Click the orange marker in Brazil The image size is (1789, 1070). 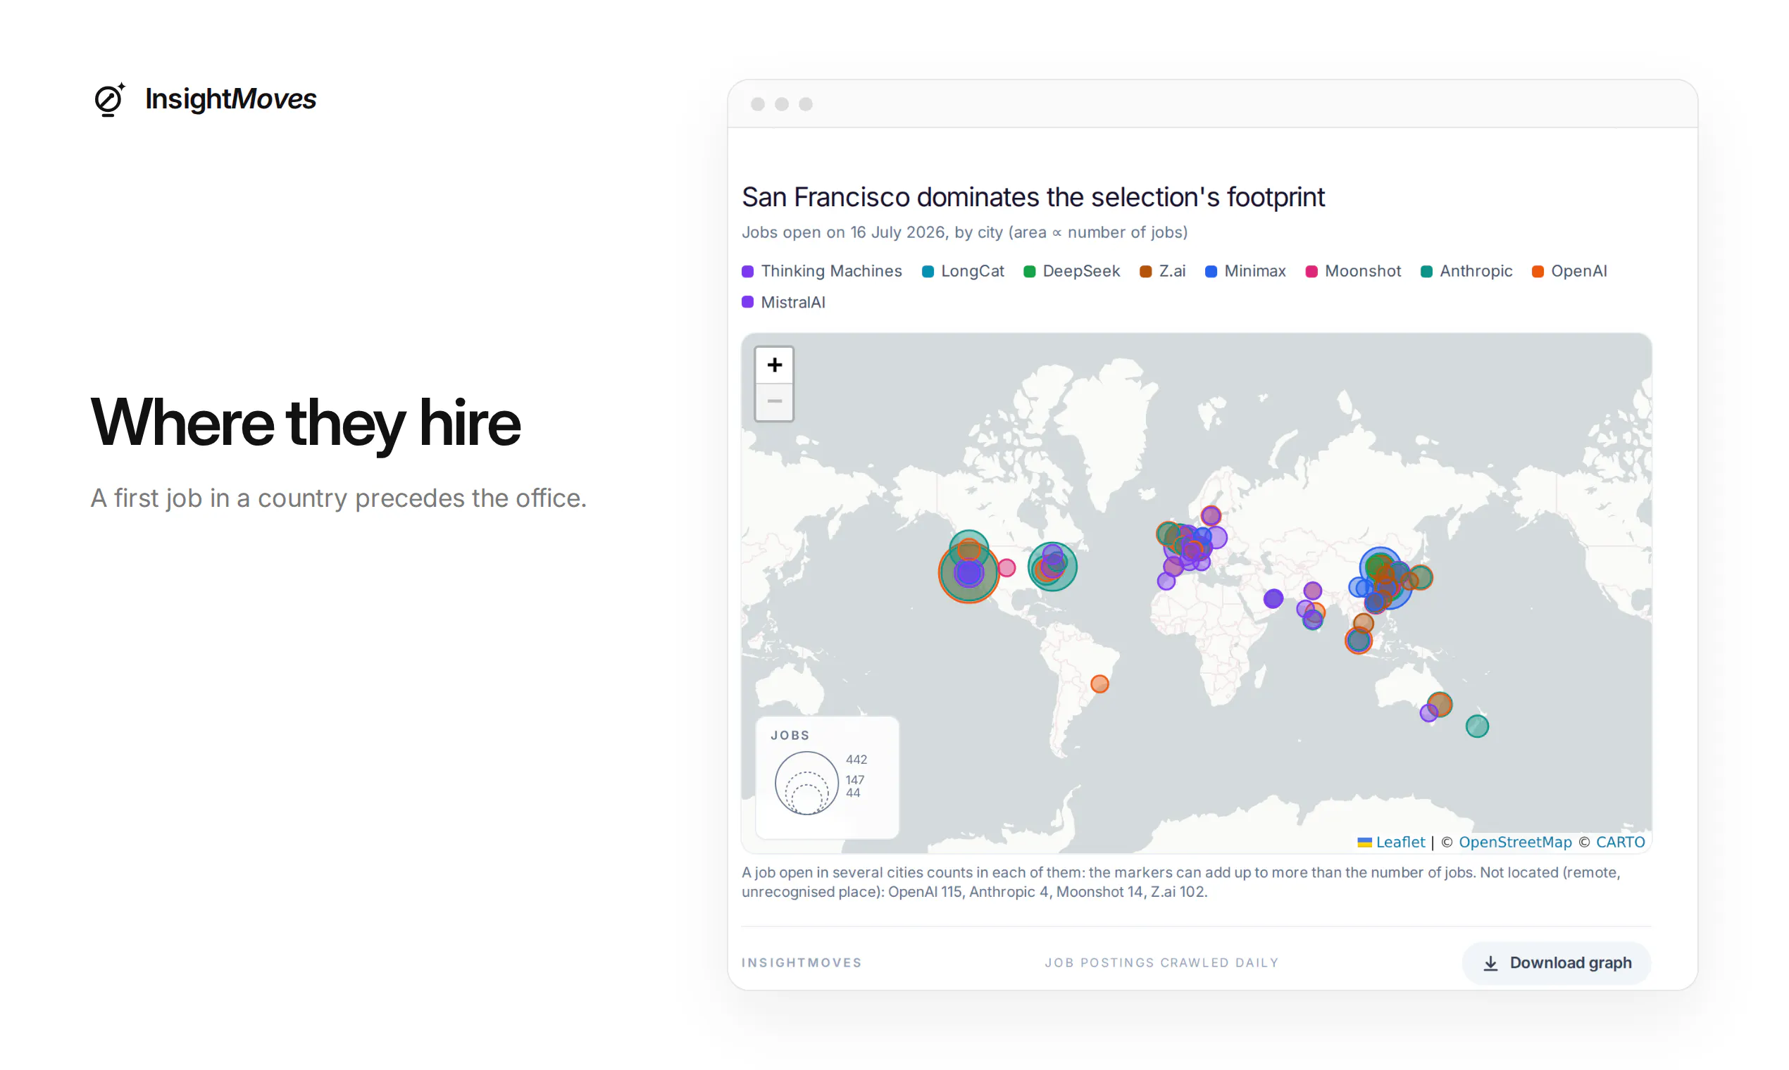pos(1099,684)
